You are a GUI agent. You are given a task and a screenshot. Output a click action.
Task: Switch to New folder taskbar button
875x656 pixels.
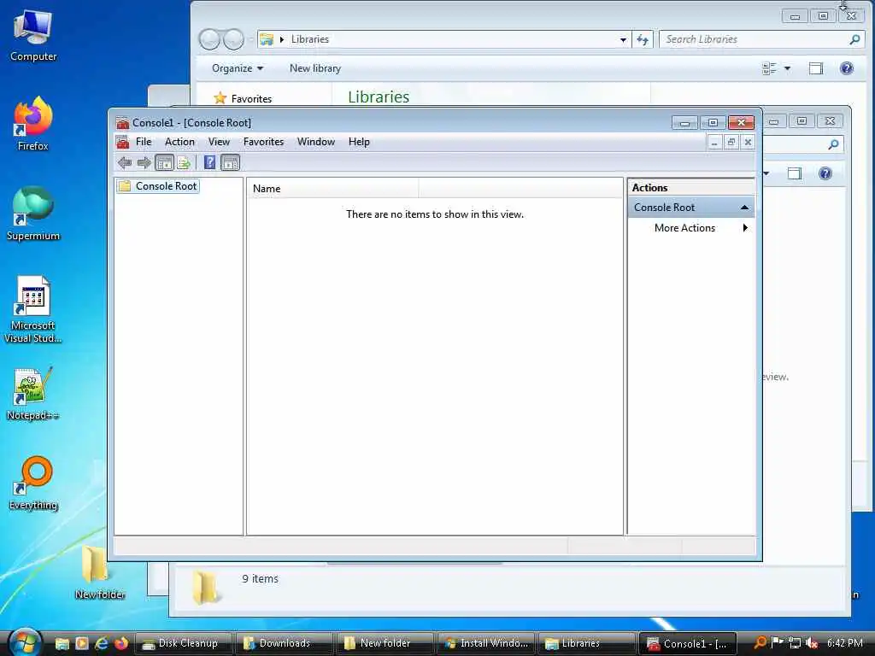click(384, 643)
